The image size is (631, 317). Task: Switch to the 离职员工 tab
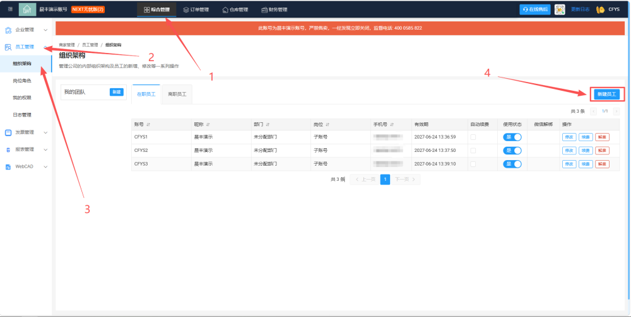pyautogui.click(x=177, y=95)
